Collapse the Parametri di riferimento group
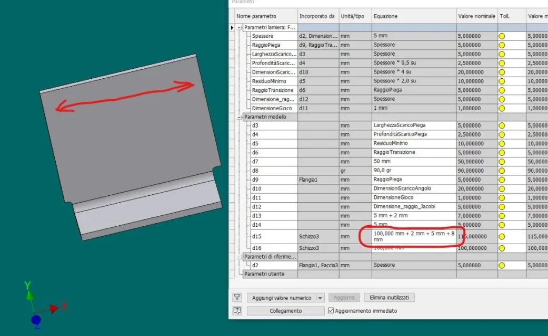The width and height of the screenshot is (548, 336). click(x=240, y=257)
